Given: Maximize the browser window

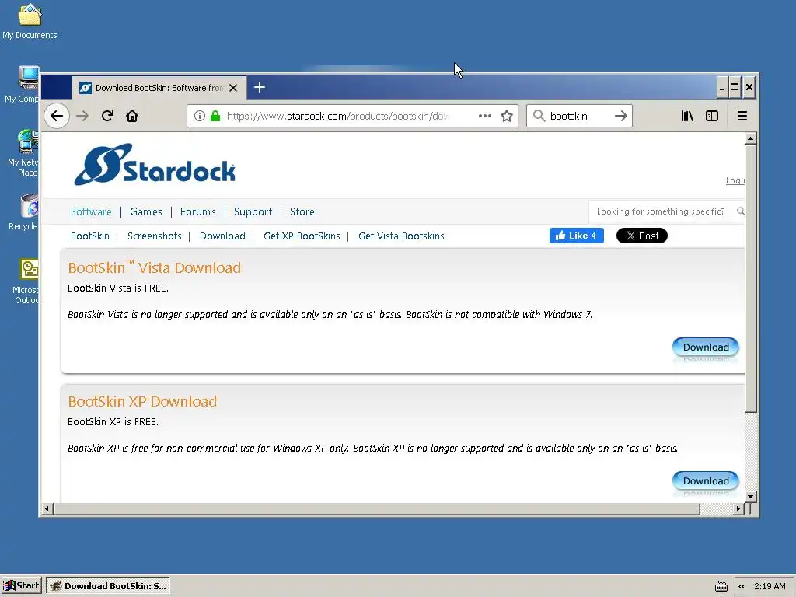Looking at the screenshot, I should click(735, 87).
